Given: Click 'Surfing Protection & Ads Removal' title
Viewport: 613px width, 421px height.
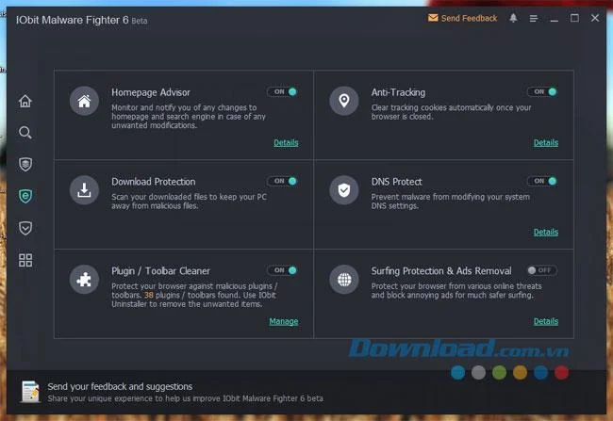Looking at the screenshot, I should click(441, 271).
